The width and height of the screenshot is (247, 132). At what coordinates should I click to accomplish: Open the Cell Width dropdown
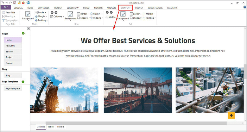(x=111, y=17)
